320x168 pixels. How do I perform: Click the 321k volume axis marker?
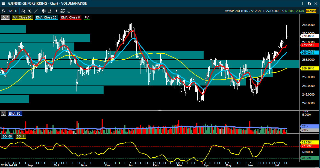pos(309,126)
